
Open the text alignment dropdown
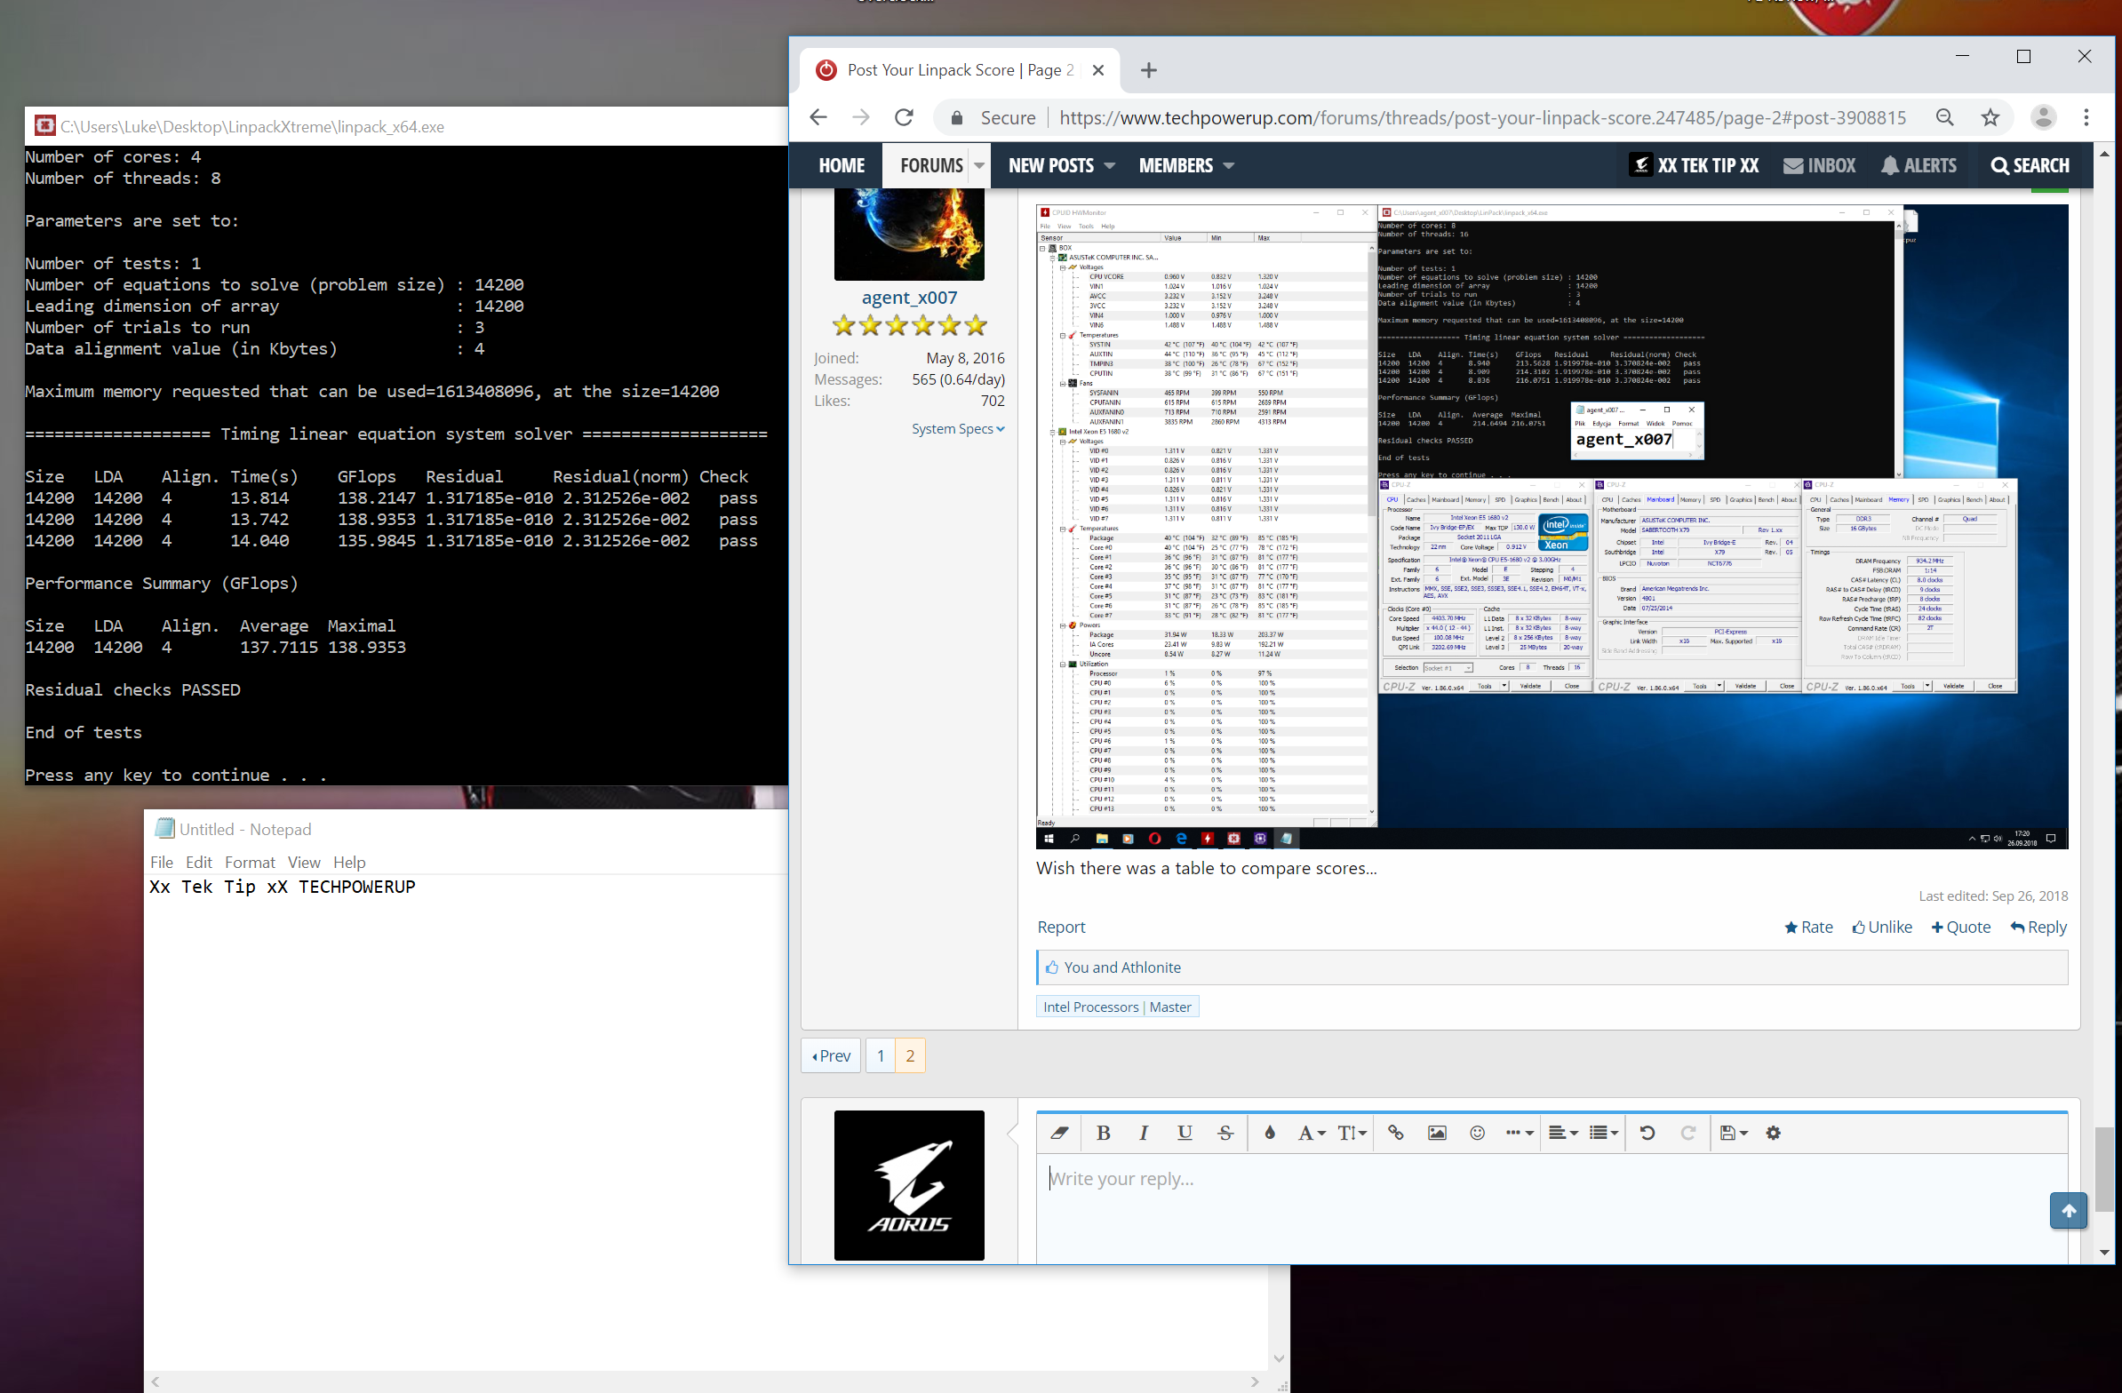pos(1563,1133)
